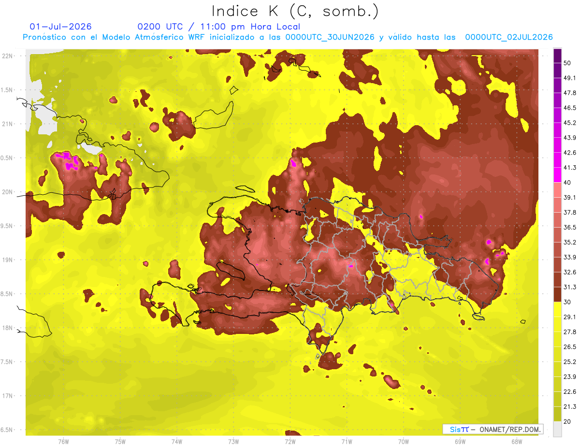Click the "26.5" colorbar label
Screen dimensions: 580x448
click(570, 347)
